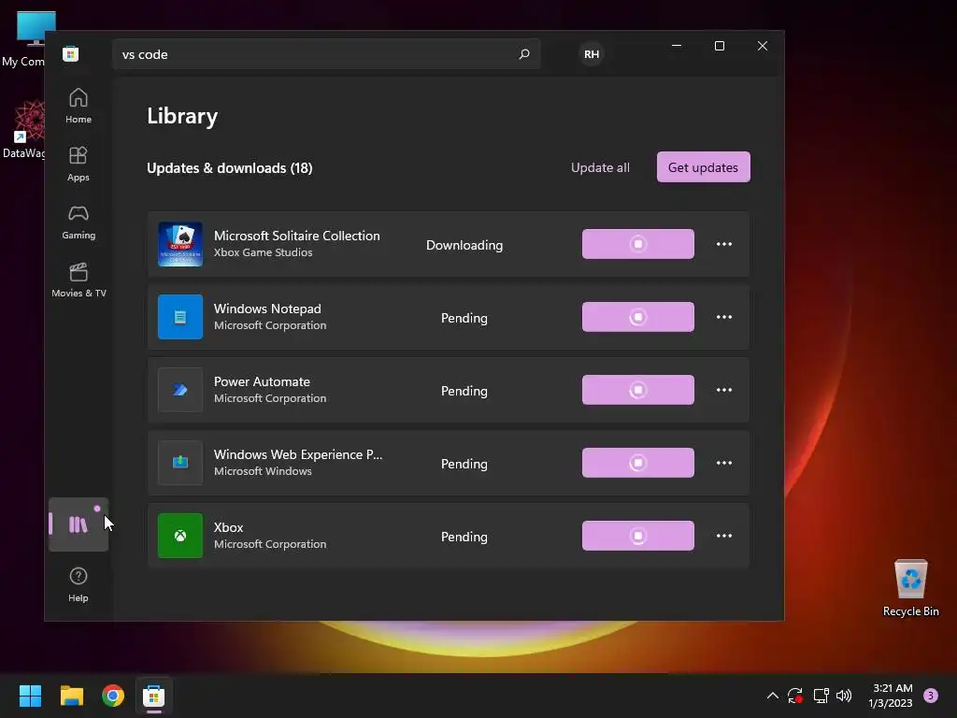Screen dimensions: 957x718
Task: Open the Recycle Bin on the desktop
Action: (x=910, y=587)
